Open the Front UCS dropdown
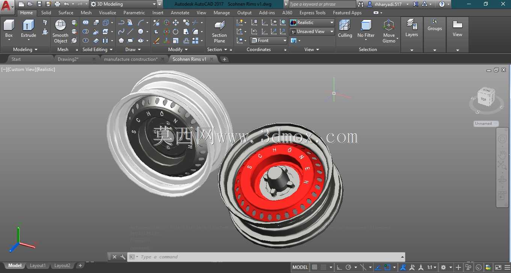The height and width of the screenshot is (273, 511). tap(268, 41)
